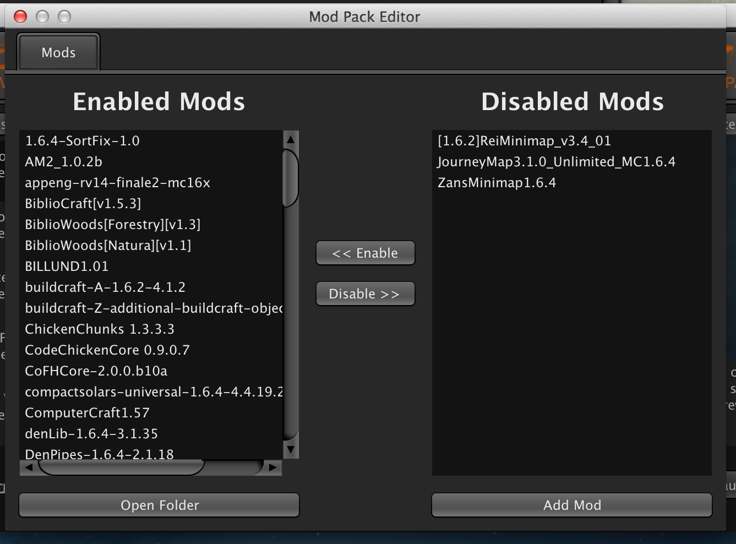Close the Mod Pack Editor window

(20, 17)
